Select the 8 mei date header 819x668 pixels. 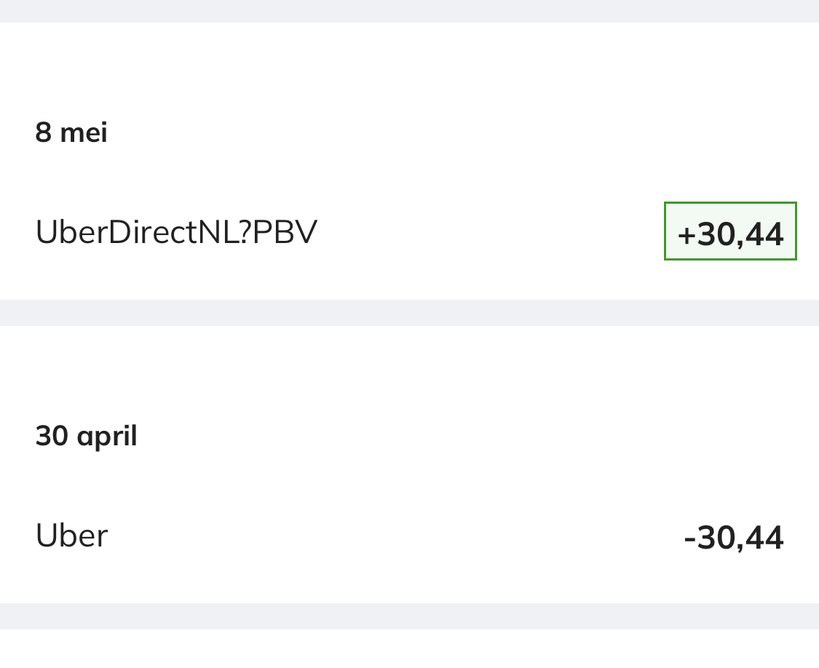pyautogui.click(x=71, y=132)
